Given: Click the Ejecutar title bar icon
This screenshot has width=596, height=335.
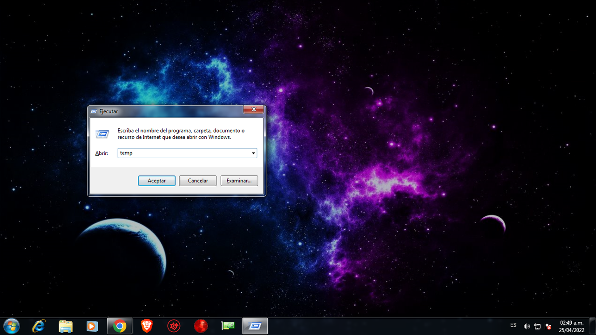Looking at the screenshot, I should tap(94, 112).
